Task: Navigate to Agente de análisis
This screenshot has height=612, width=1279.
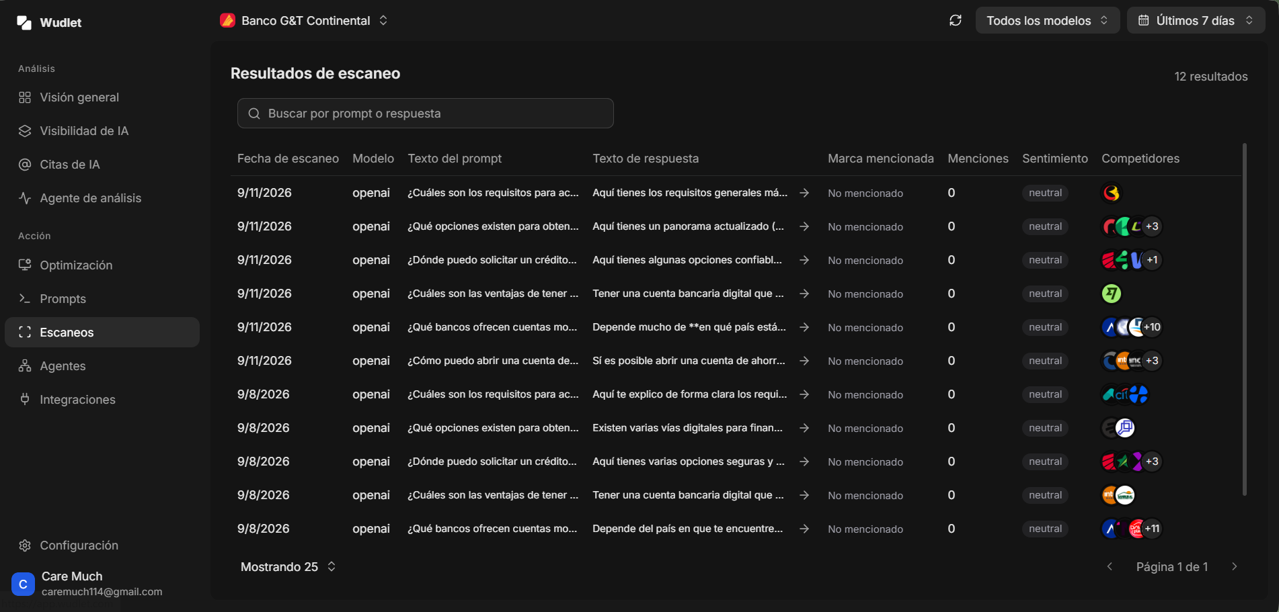Action: pos(102,198)
